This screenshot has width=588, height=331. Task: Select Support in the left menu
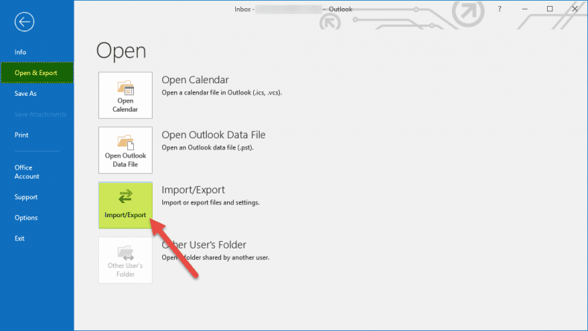coord(26,197)
